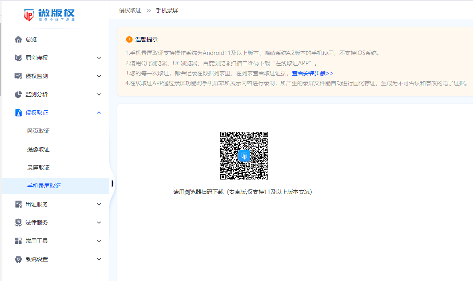Select 摄像取证 submenu item
Screen dimensions: 473x281
(x=38, y=150)
